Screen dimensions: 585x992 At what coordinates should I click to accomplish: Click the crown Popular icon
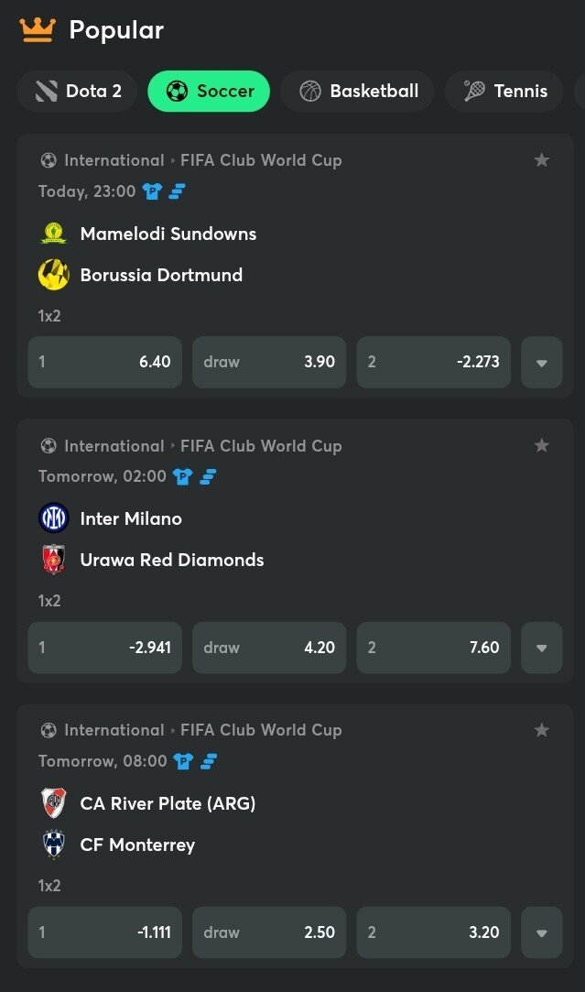38,29
